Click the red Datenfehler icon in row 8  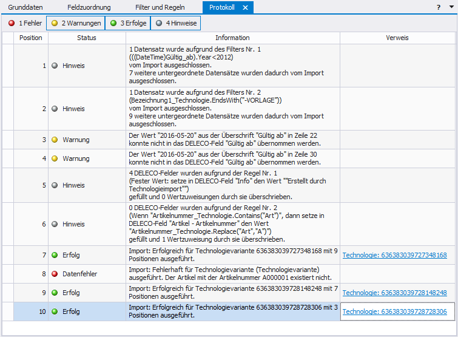pyautogui.click(x=55, y=274)
